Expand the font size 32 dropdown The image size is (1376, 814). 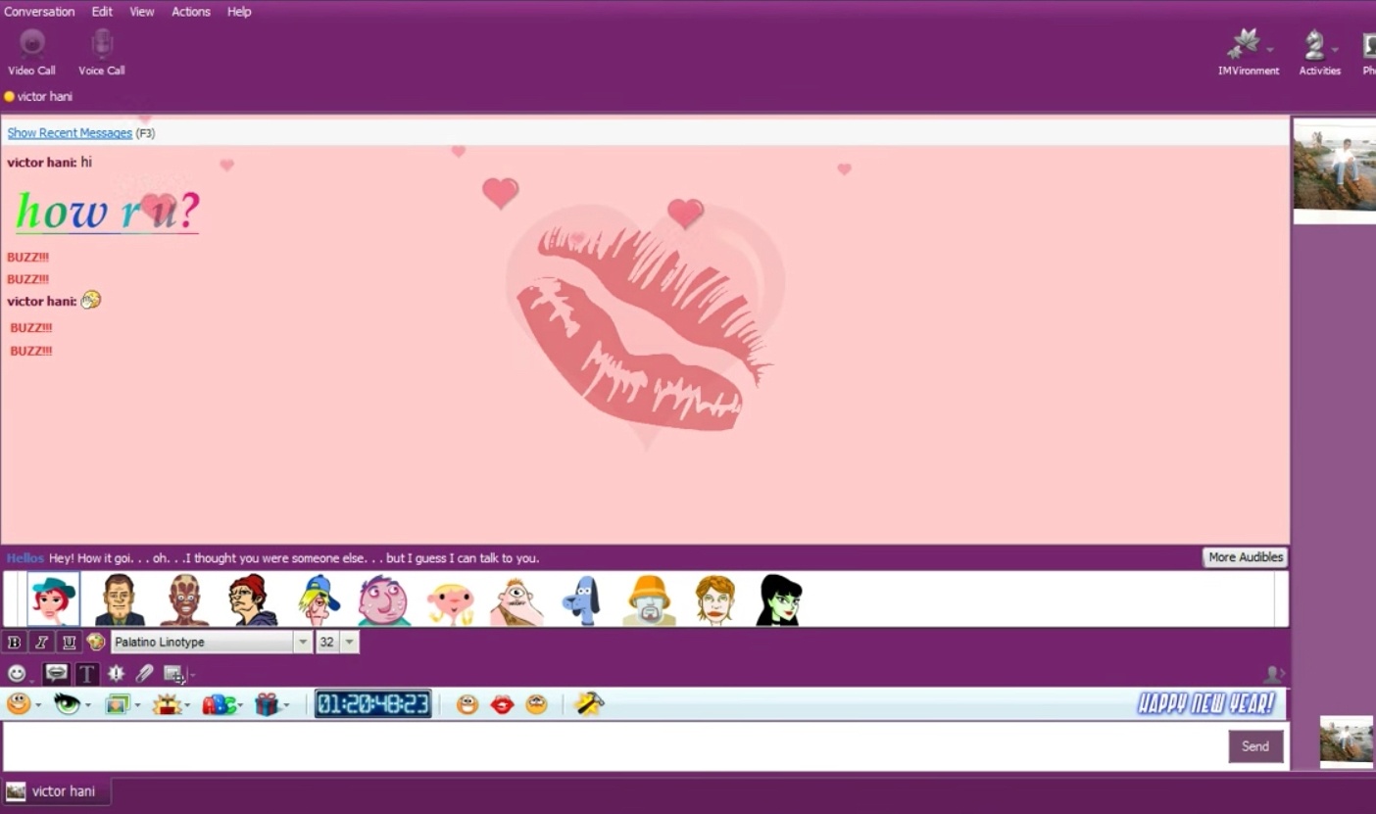[349, 643]
